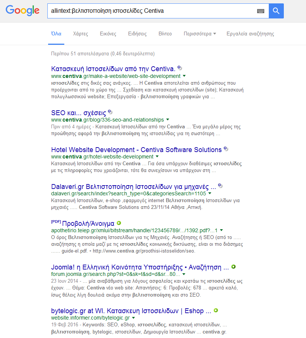Switch to the 'Βίντεο' tab
306x338 pixels.
(165, 34)
